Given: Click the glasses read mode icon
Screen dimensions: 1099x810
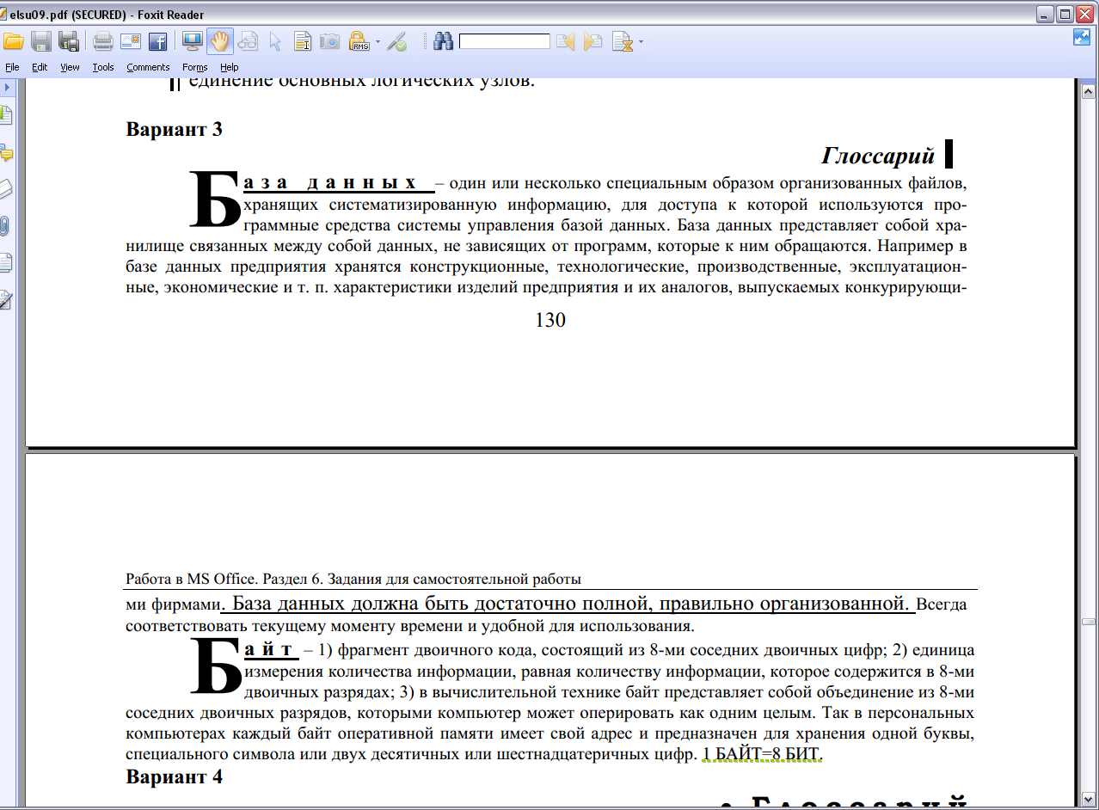Looking at the screenshot, I should (249, 40).
